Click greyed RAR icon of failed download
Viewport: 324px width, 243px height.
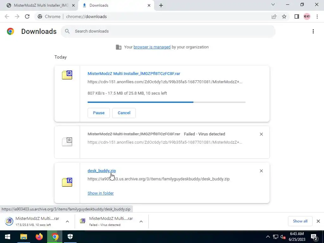click(x=67, y=142)
